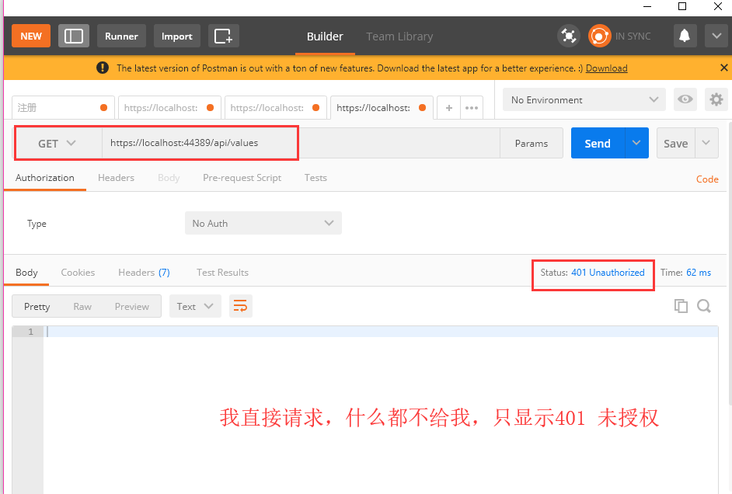
Task: Dismiss the update banner
Action: (723, 68)
